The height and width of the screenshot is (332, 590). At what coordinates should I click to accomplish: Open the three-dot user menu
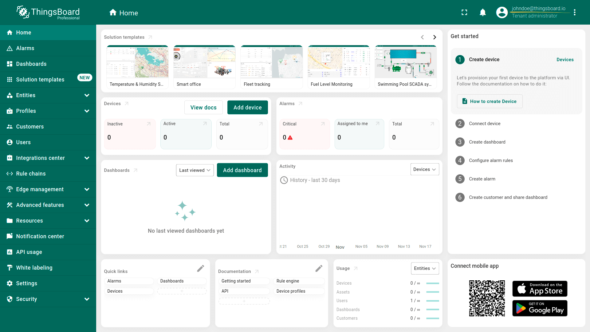[574, 13]
